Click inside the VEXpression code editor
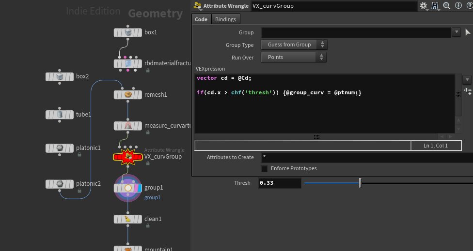473x251 pixels. pyautogui.click(x=325, y=103)
